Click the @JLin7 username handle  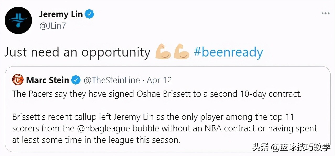coord(53,26)
